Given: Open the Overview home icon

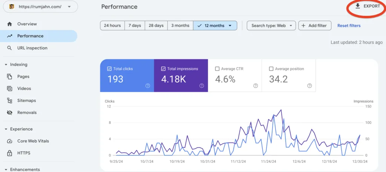Looking at the screenshot, I should coord(10,24).
